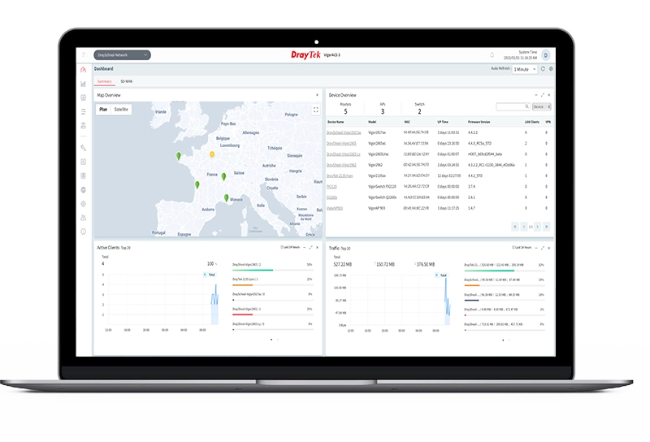Sort by the Device Name column header

tap(336, 122)
